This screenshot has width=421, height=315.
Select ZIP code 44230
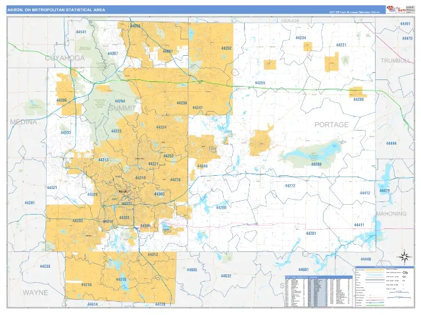click(x=45, y=266)
